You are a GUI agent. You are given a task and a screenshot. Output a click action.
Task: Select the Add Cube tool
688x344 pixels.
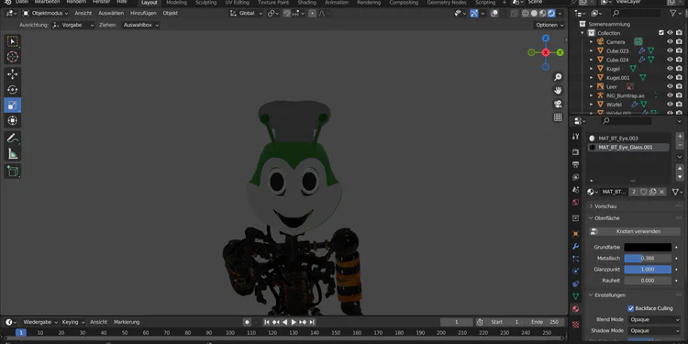click(12, 171)
